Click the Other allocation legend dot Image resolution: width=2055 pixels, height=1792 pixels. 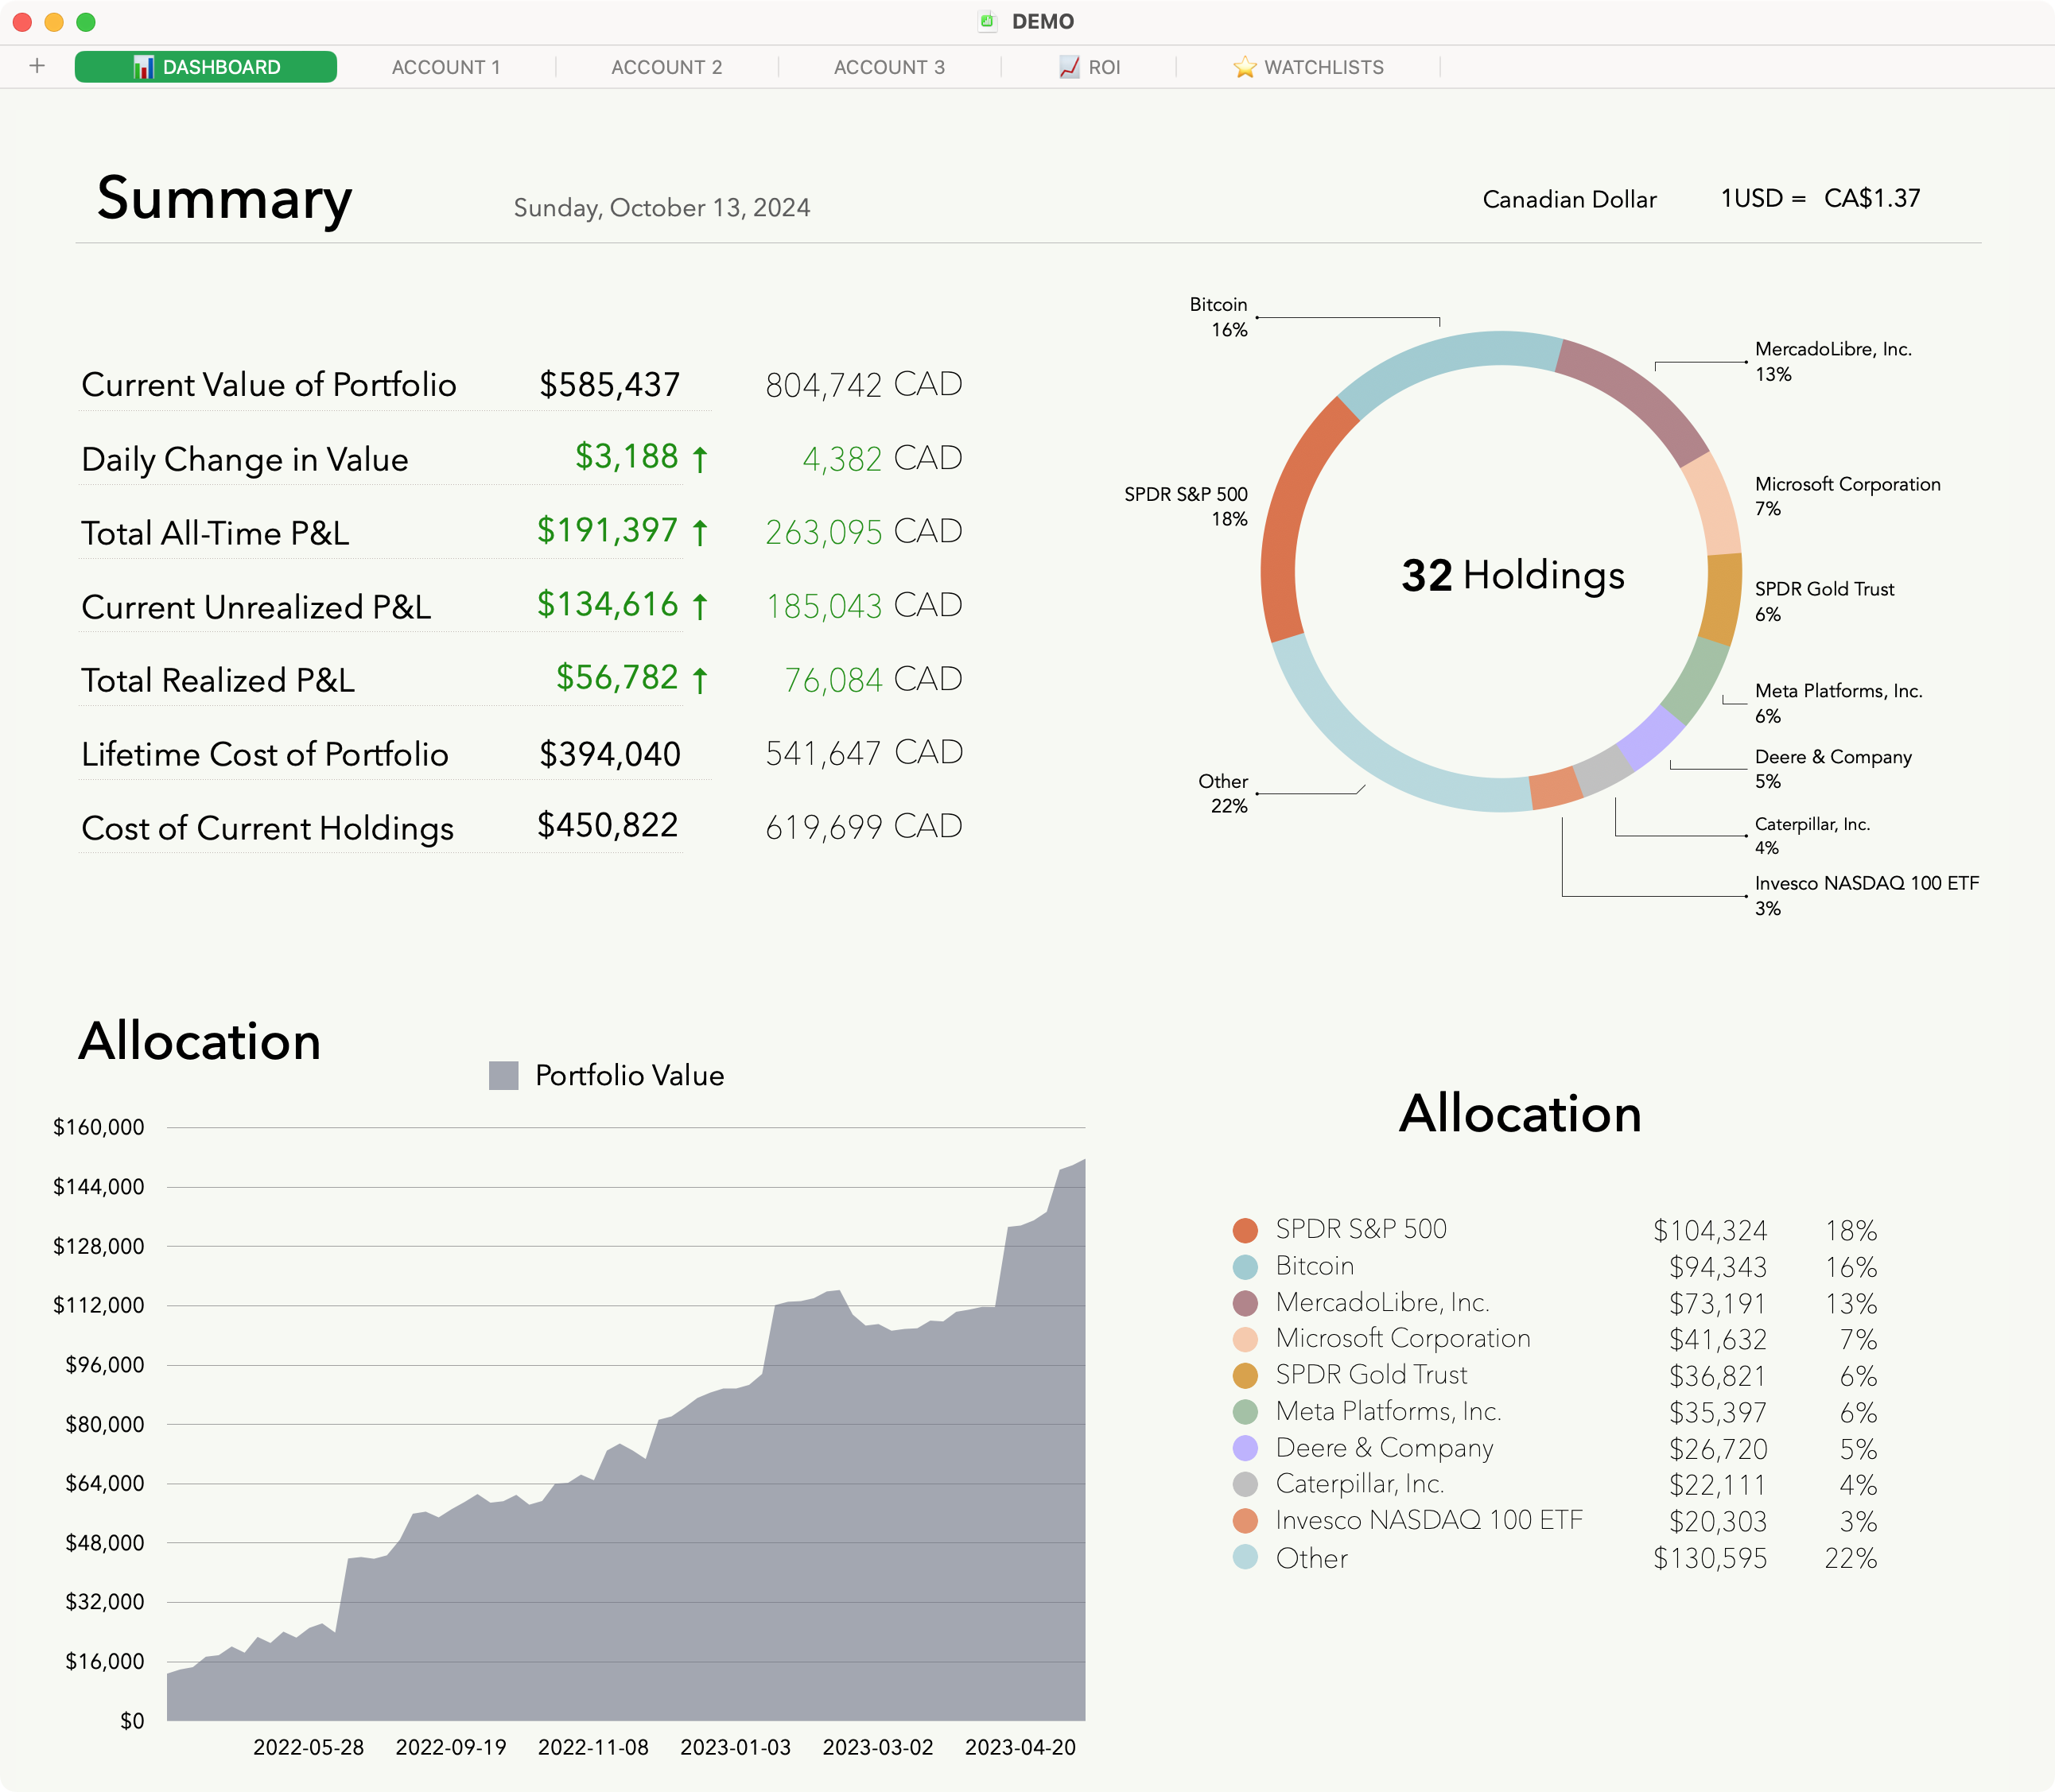pos(1247,1558)
